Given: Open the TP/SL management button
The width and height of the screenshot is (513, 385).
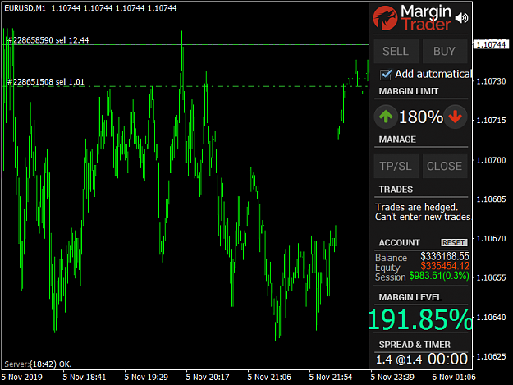Looking at the screenshot, I should click(396, 166).
